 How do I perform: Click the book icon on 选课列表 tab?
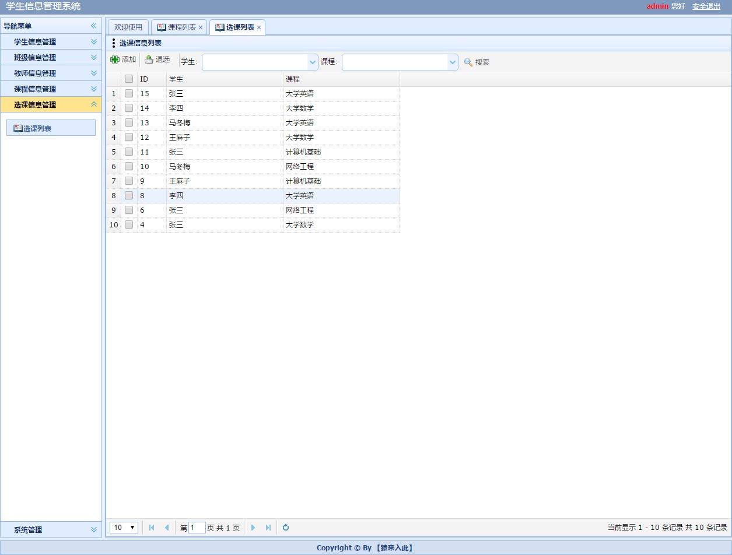coord(220,27)
